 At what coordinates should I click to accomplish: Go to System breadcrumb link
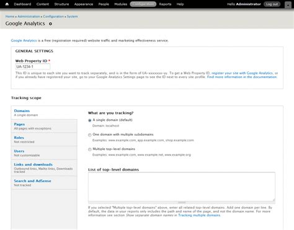pos(73,16)
